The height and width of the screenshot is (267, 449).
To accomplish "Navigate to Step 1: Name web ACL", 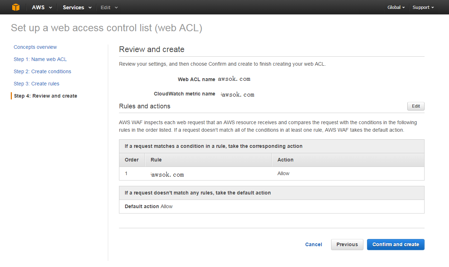I will coord(40,59).
